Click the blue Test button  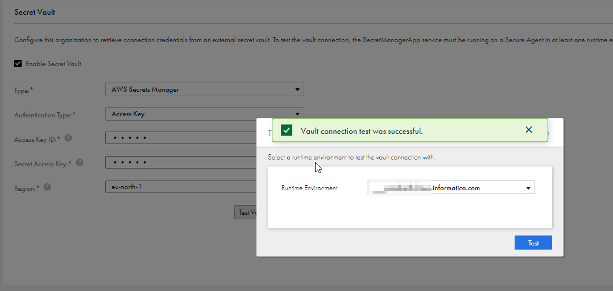(x=533, y=243)
